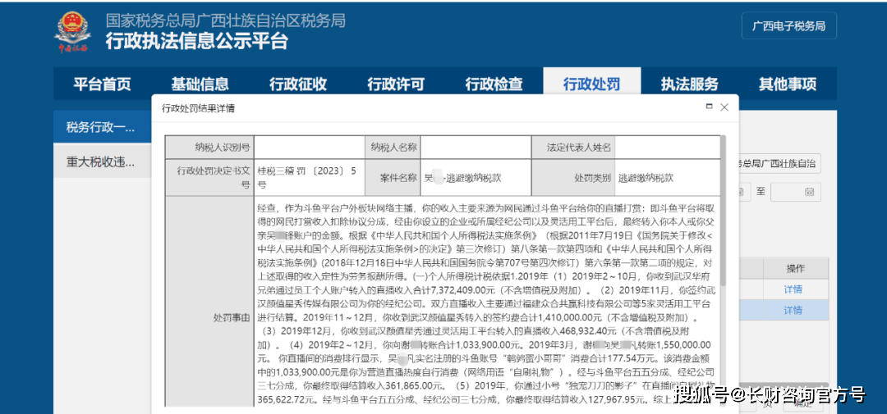Click 法定代表人姓名 label cell

point(573,147)
